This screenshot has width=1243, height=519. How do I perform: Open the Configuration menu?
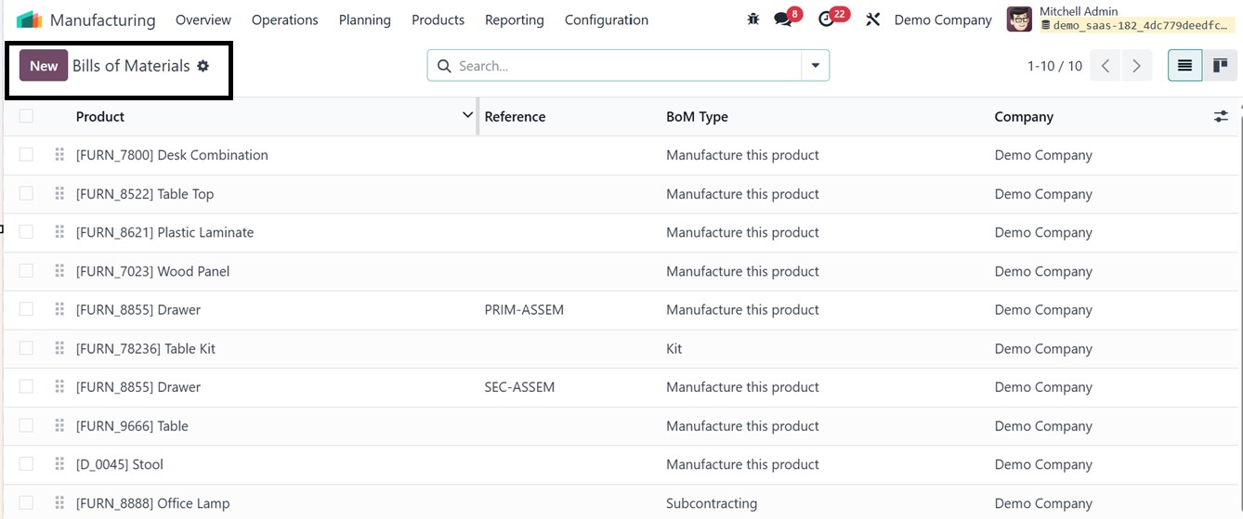[x=606, y=19]
